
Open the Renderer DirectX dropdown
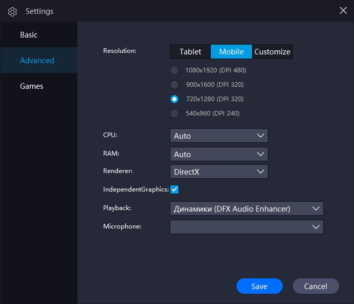tap(219, 172)
